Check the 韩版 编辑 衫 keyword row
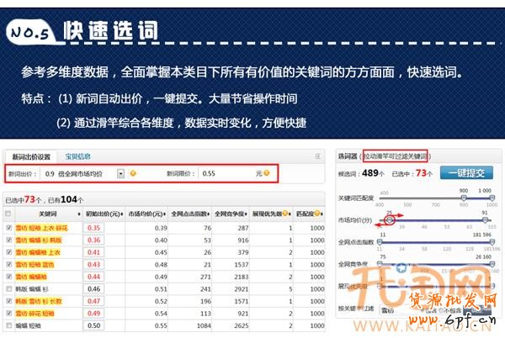The height and width of the screenshot is (338, 505). (x=10, y=288)
